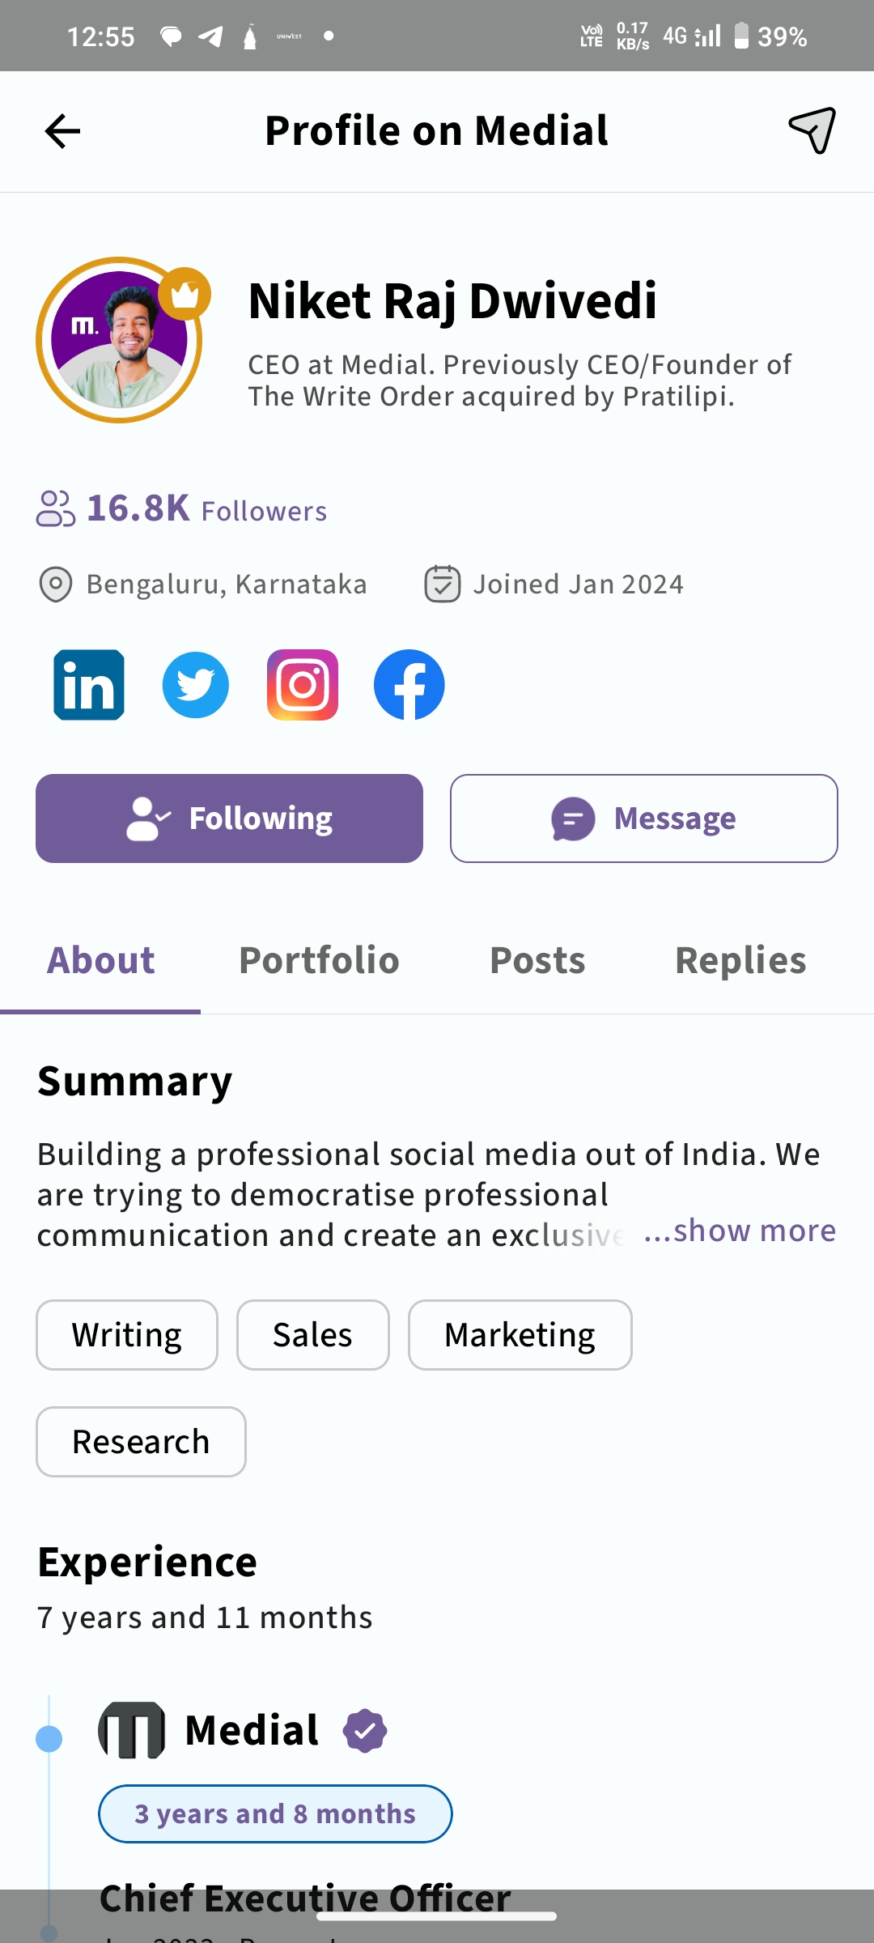
Task: Tap the back arrow icon
Action: (x=62, y=131)
